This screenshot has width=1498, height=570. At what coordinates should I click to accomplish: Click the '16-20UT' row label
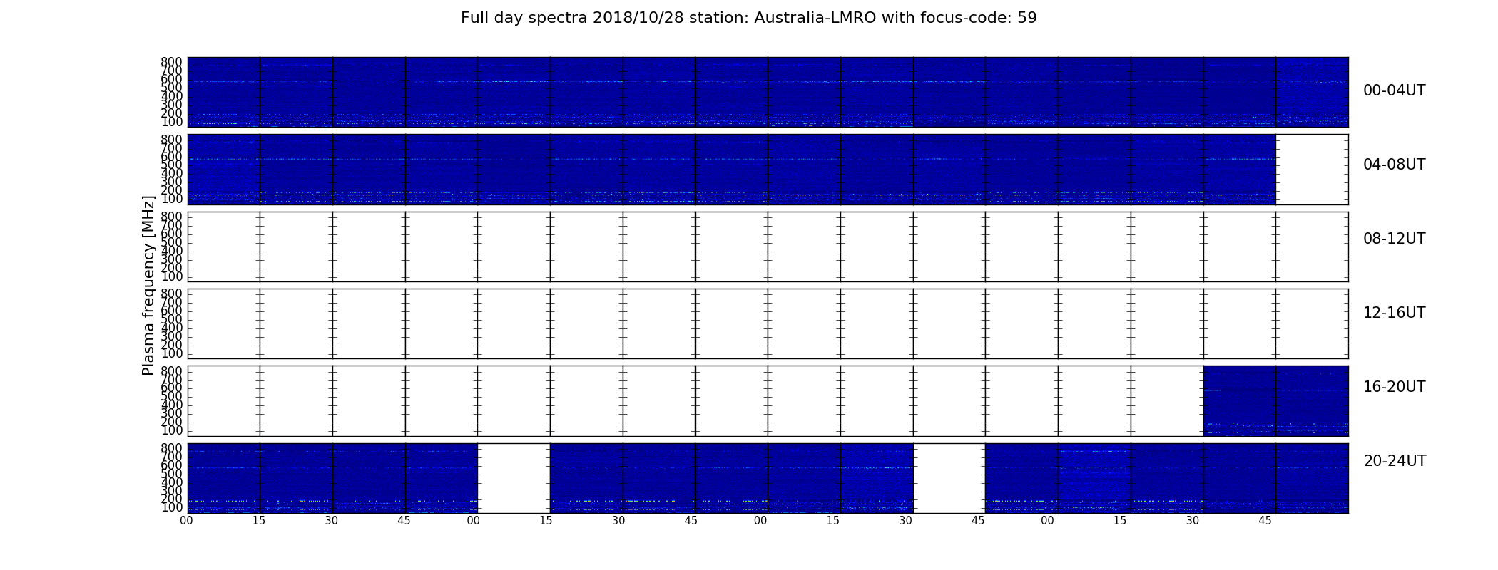click(x=1394, y=387)
